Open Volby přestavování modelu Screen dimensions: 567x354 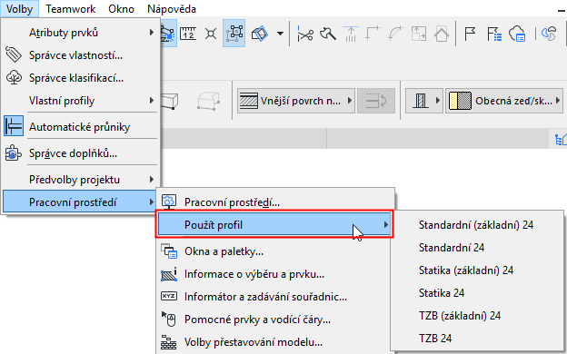coord(274,342)
